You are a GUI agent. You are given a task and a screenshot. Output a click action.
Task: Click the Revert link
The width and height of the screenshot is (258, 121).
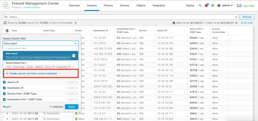point(6,107)
